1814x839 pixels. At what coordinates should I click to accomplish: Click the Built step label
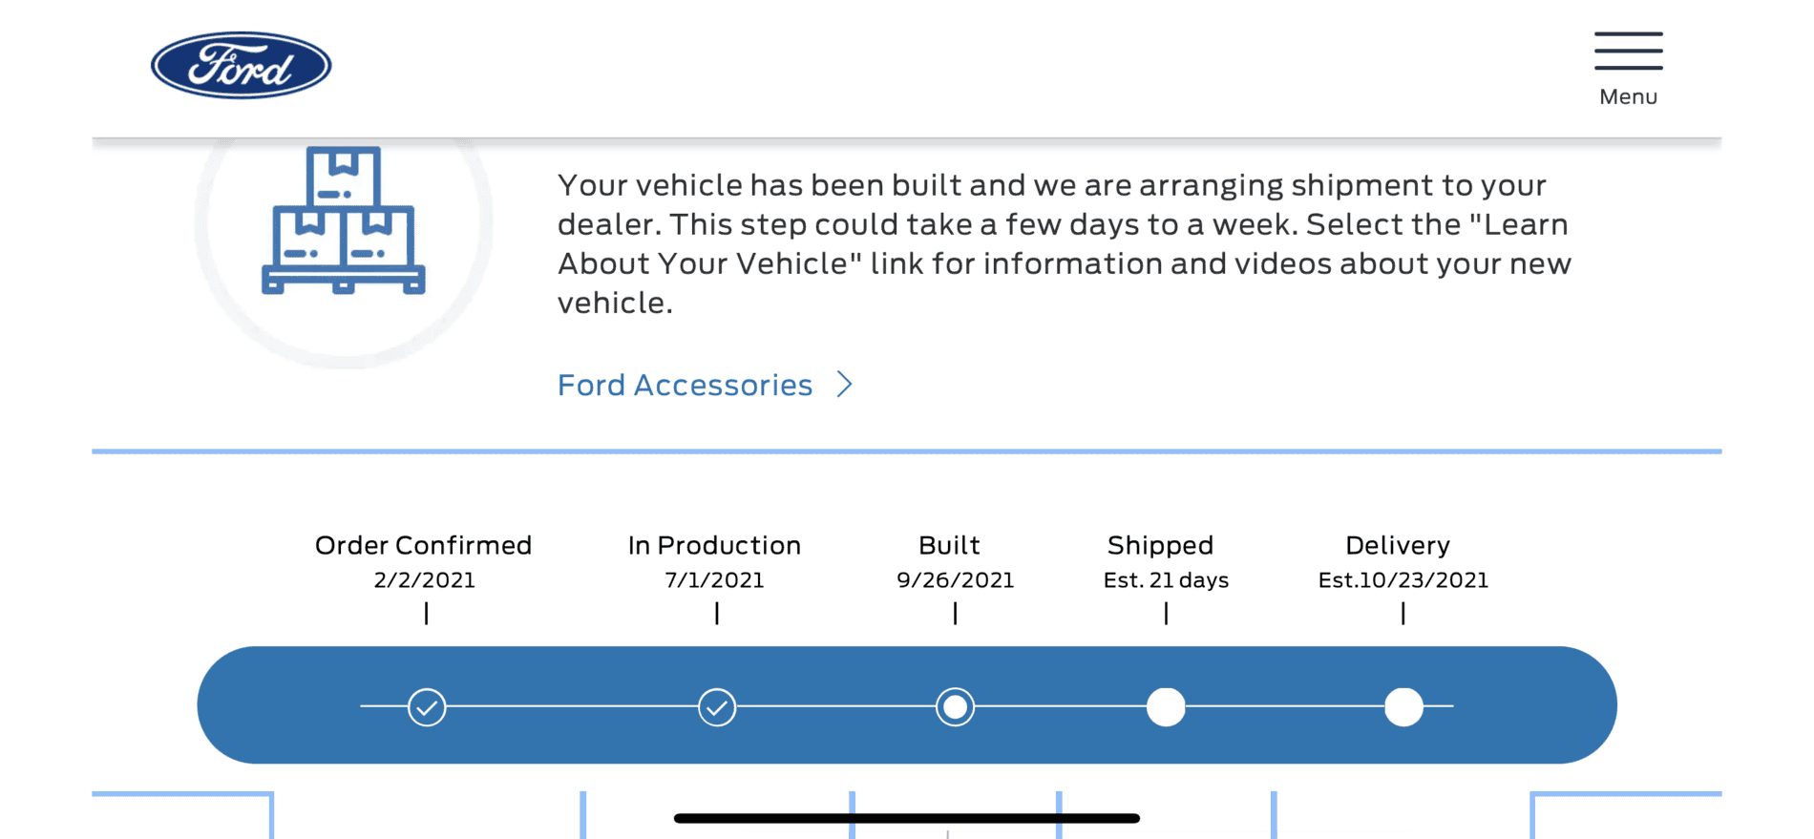[949, 545]
